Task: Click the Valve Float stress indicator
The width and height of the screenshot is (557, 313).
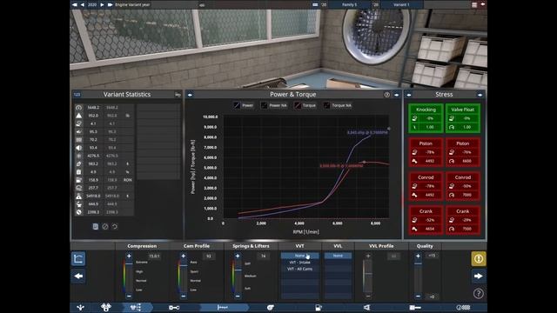Action: (x=462, y=118)
